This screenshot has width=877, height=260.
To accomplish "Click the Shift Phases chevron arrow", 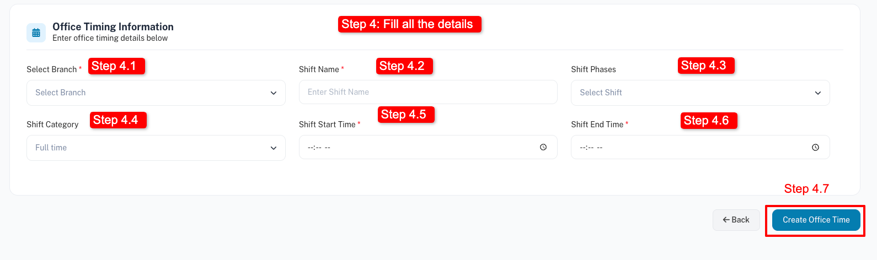I will click(x=818, y=93).
